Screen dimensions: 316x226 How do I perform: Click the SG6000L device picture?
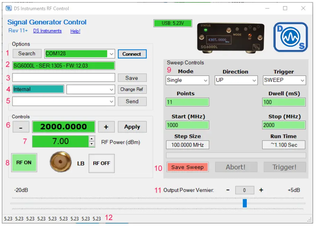(230, 38)
